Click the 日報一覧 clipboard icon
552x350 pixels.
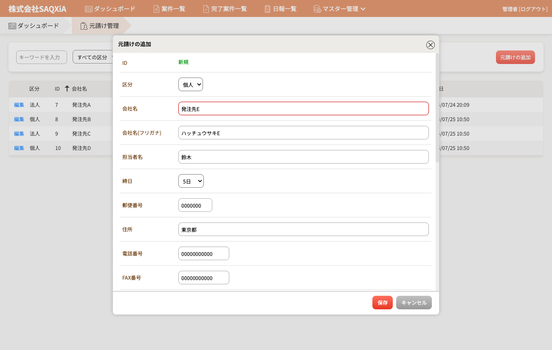click(x=268, y=9)
